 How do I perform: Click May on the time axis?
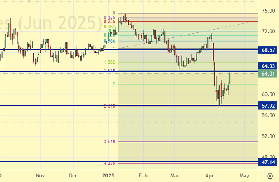pos(244,175)
